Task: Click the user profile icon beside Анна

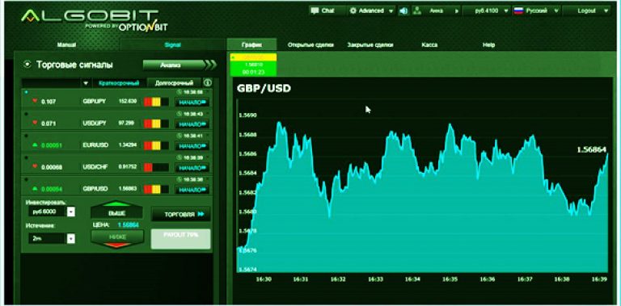Action: [416, 10]
